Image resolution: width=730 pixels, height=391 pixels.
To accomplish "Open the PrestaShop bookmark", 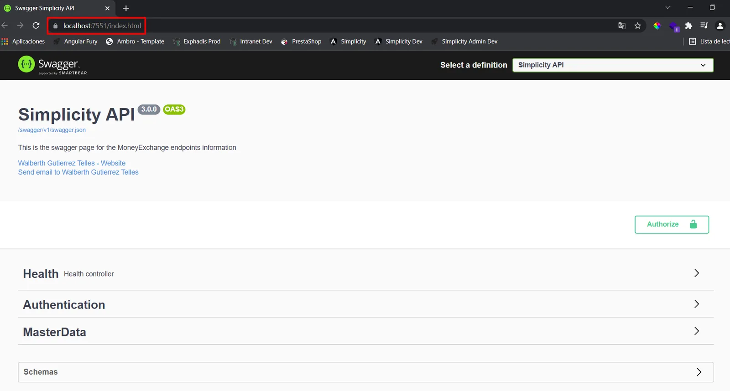I will tap(301, 41).
